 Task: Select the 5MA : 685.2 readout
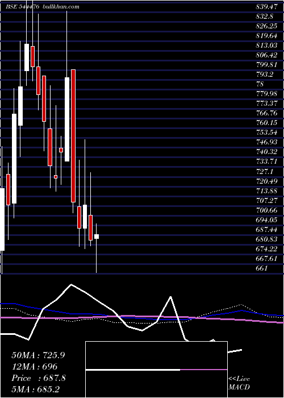(x=35, y=389)
